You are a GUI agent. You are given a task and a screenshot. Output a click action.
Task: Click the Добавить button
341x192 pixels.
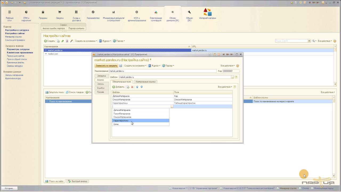pyautogui.click(x=118, y=87)
